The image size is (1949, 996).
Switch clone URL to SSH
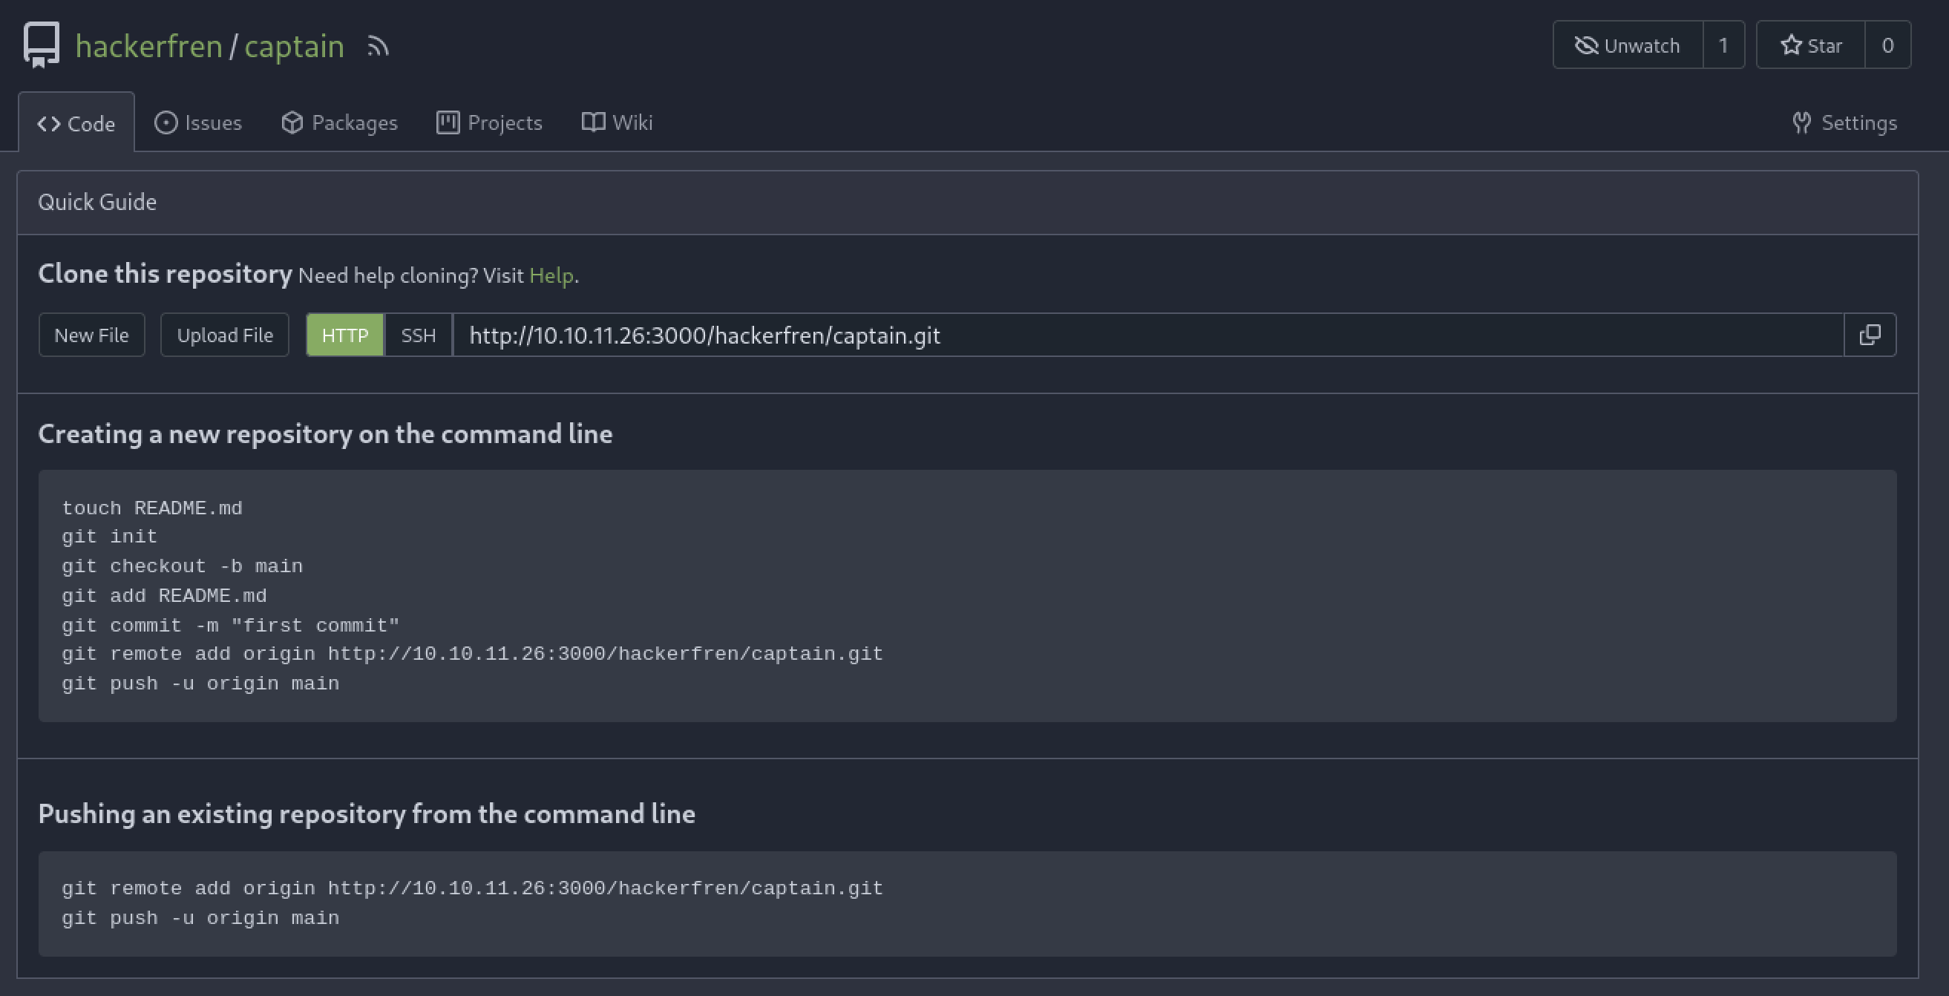[x=419, y=335]
